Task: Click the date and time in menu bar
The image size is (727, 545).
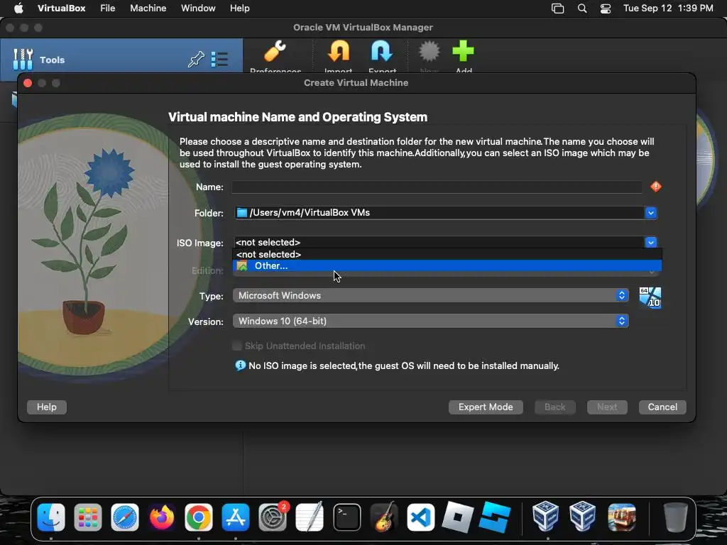Action: (x=667, y=9)
